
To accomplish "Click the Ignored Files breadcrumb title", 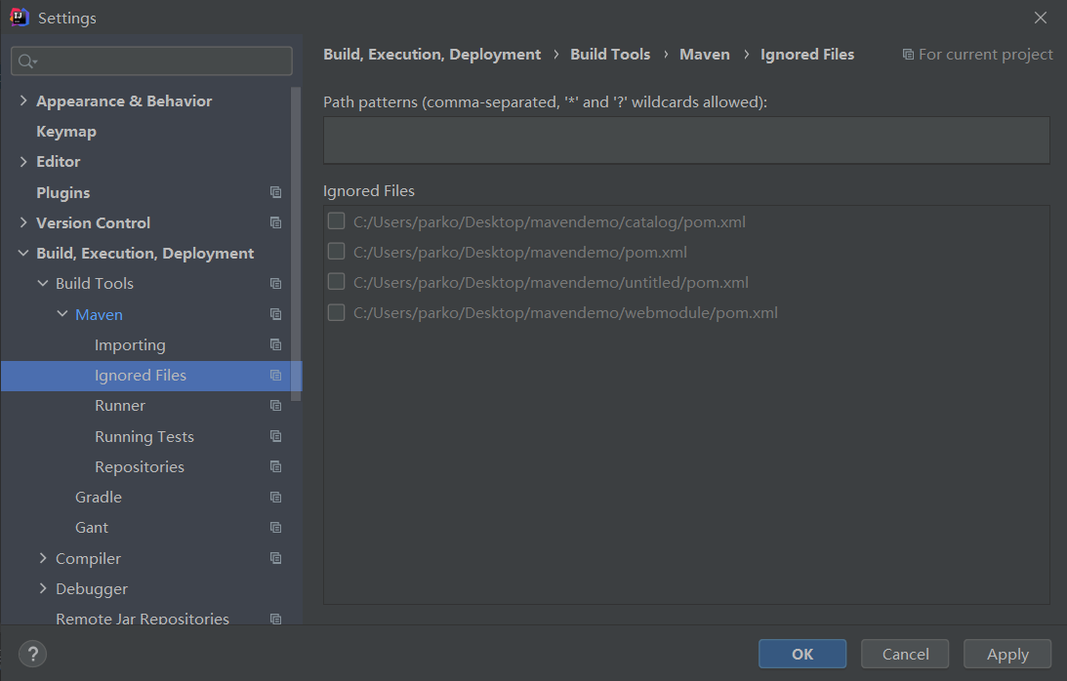I will (807, 55).
